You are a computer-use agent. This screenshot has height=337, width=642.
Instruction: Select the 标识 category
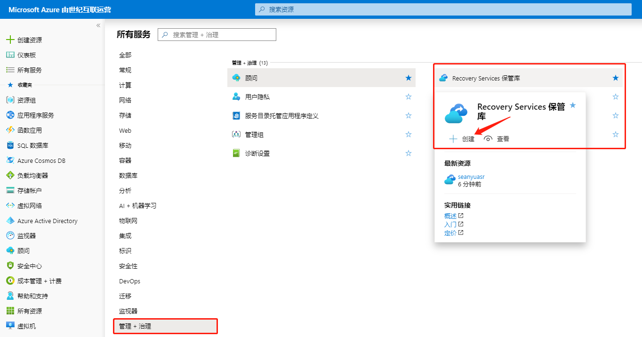(125, 251)
